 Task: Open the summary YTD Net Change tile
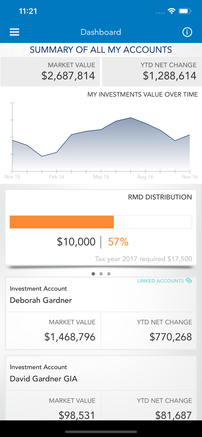[x=152, y=72]
